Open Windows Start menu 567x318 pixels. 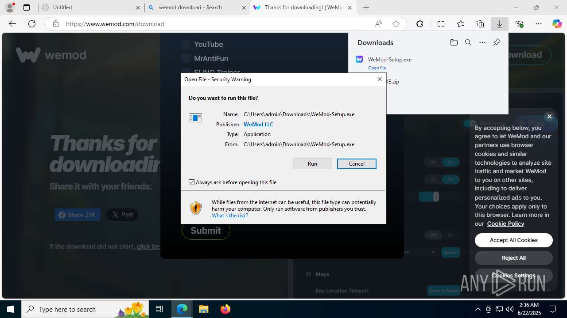tap(11, 309)
